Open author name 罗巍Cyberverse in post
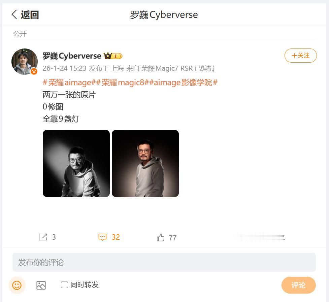 (72, 56)
